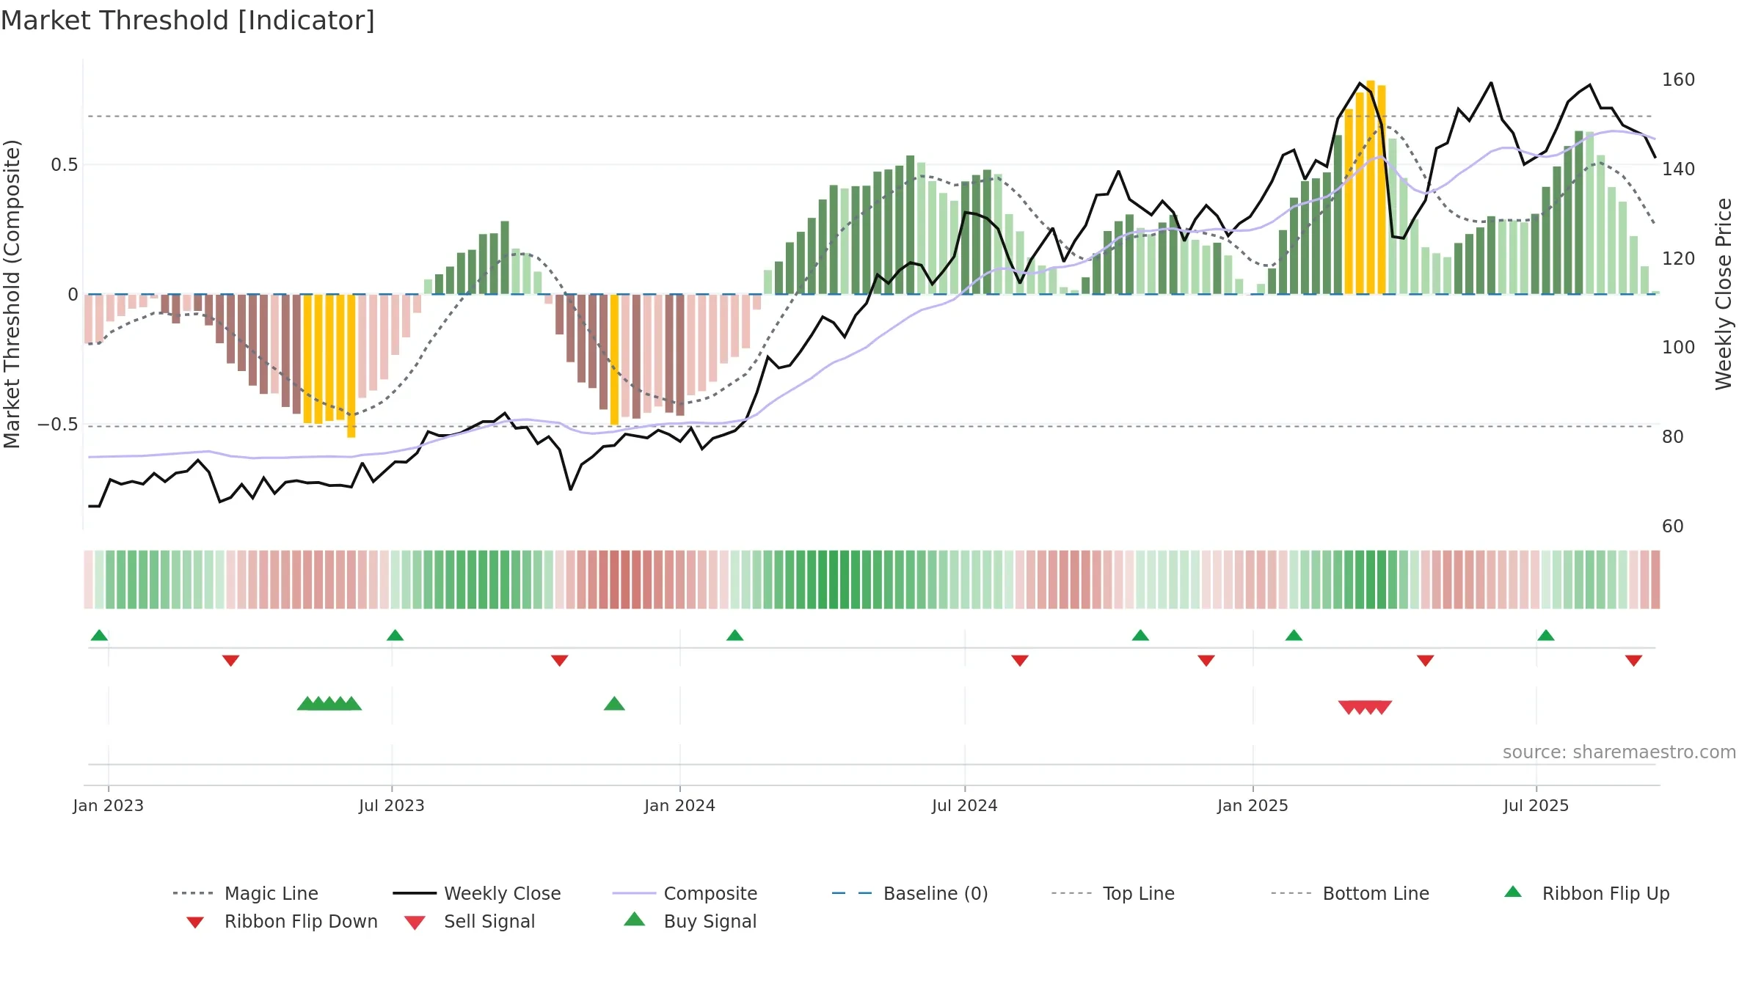Click the Jan 2025 x-axis label

tap(1253, 805)
